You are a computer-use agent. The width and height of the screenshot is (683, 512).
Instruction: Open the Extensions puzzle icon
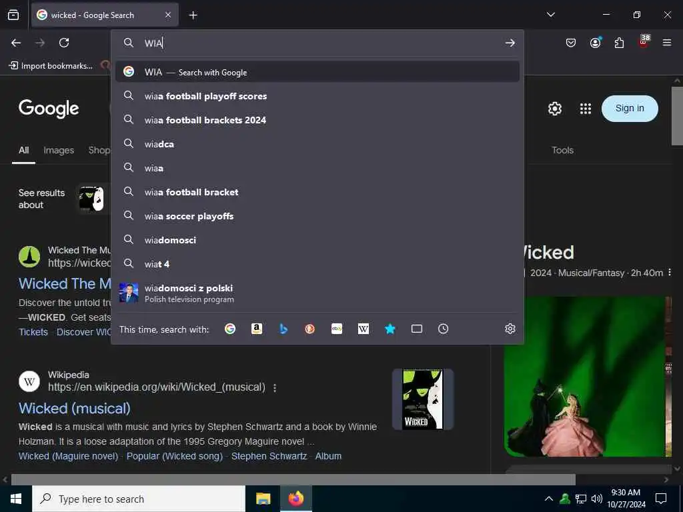[x=619, y=43]
